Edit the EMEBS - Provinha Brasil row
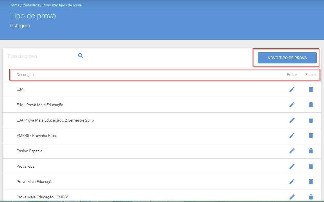This screenshot has width=324, height=202. (292, 136)
